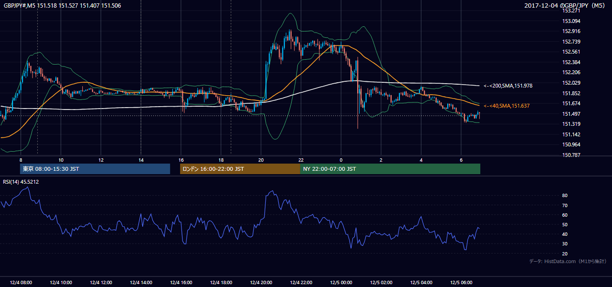Click the 151.674 price axis label
Screen dimensions: 612x287
point(571,103)
